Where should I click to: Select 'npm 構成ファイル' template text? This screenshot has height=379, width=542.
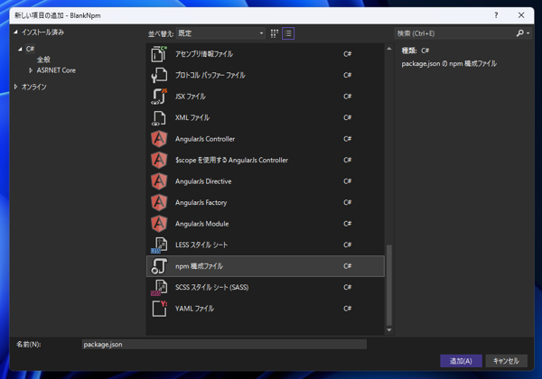click(x=199, y=266)
